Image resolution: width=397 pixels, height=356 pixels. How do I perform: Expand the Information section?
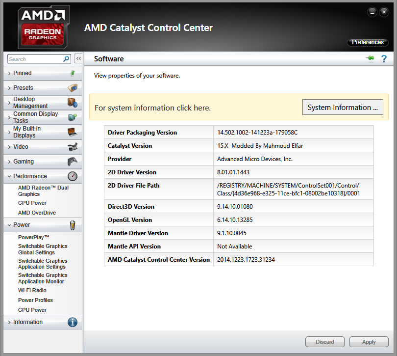(43, 322)
